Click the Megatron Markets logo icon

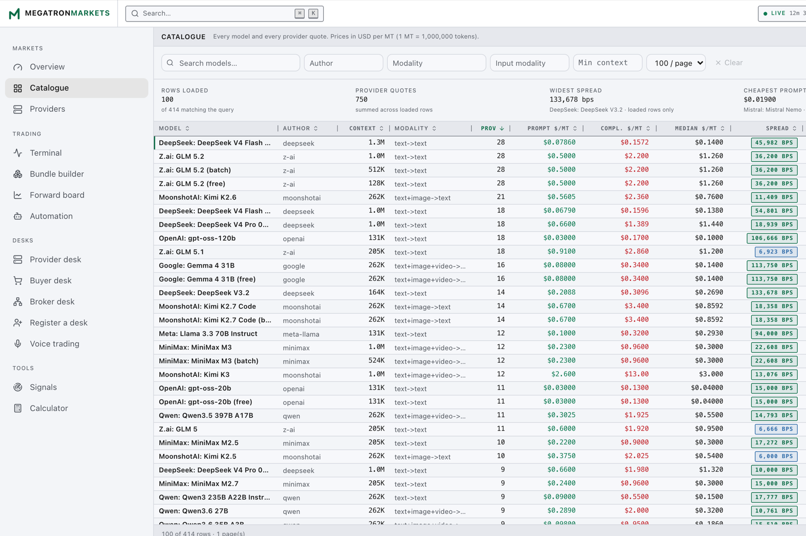[14, 13]
